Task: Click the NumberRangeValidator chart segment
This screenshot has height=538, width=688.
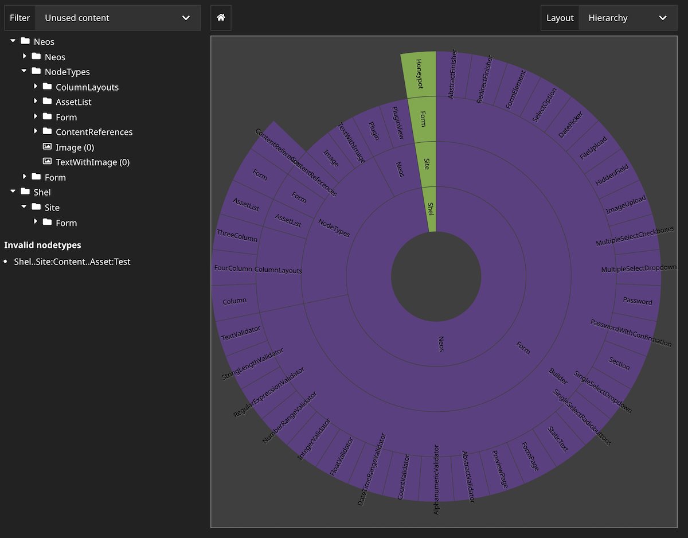Action: coord(290,417)
